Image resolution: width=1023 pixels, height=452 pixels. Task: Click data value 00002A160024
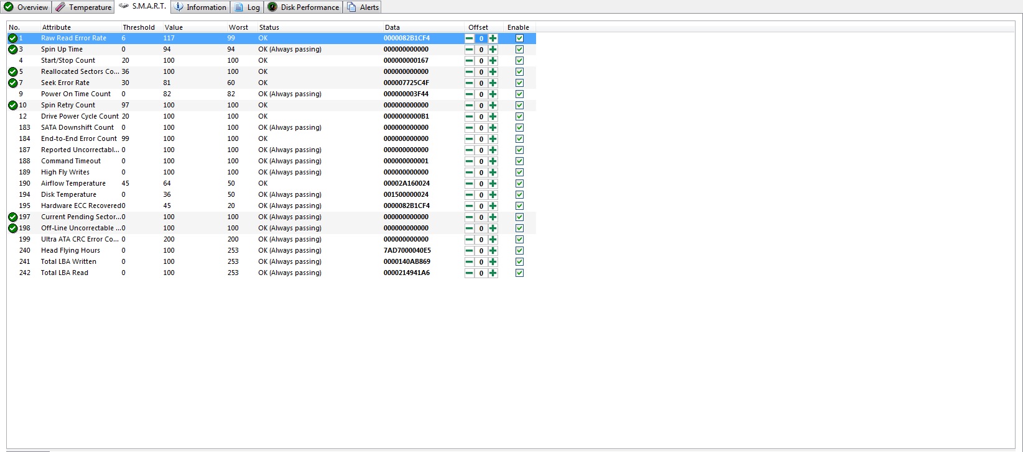(407, 184)
